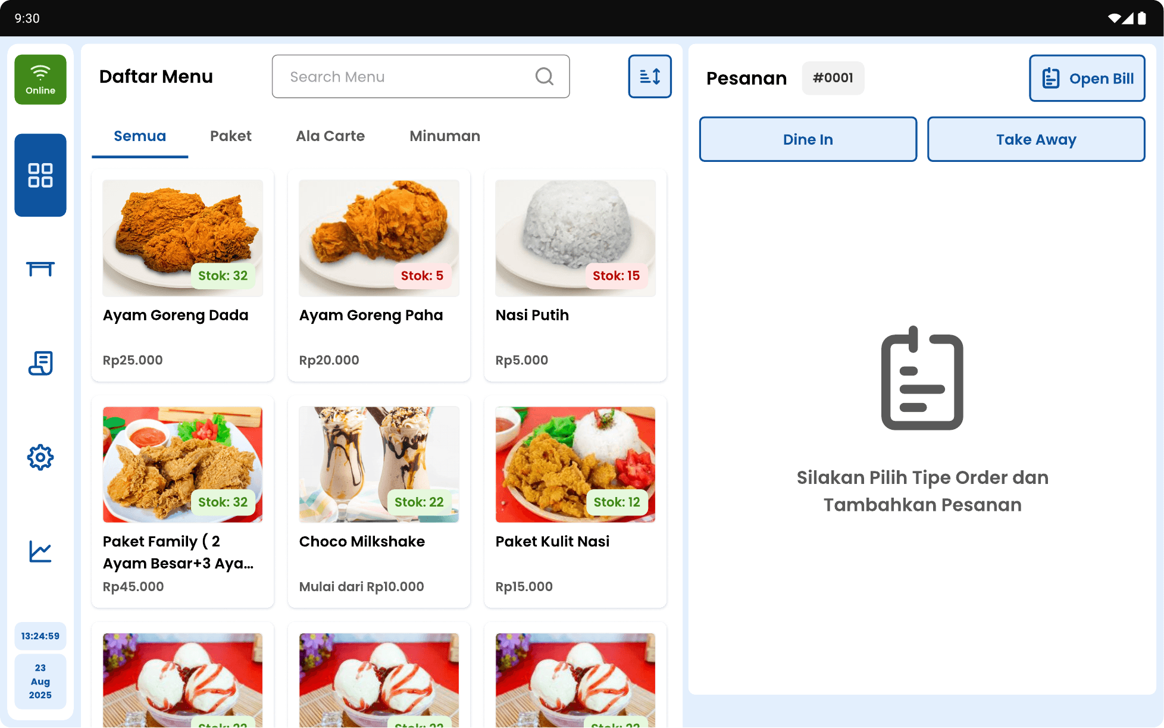
Task: Switch to the Semua tab
Action: (x=140, y=136)
